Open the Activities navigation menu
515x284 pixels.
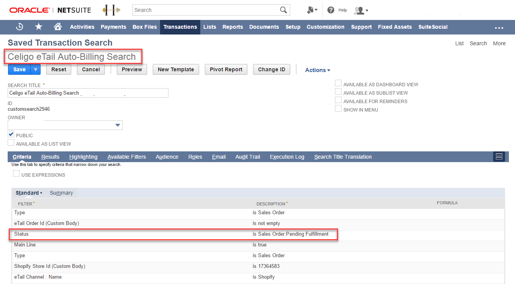[x=82, y=27]
